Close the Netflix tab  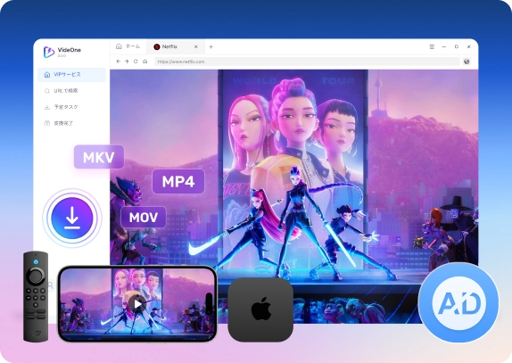click(196, 47)
